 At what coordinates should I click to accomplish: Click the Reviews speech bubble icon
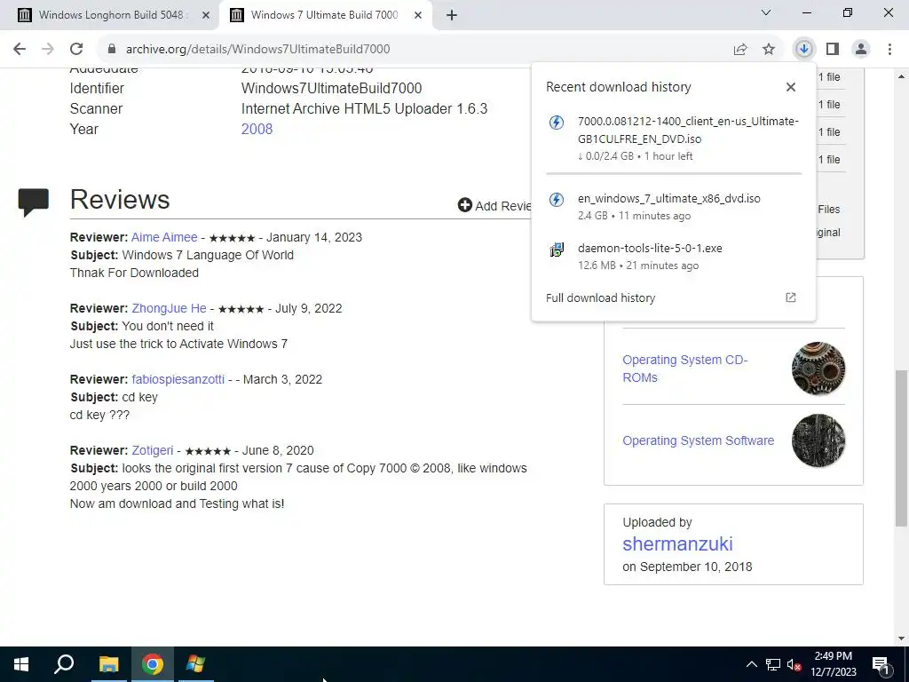pyautogui.click(x=33, y=202)
